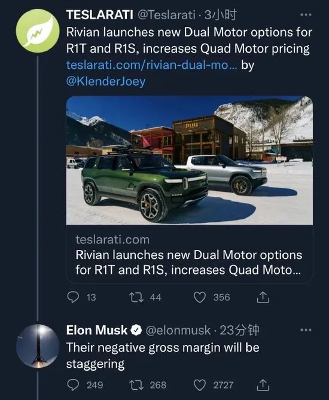Screen dimensions: 329x400
Task: Open the Elon Musk display name
Action: [x=97, y=330]
